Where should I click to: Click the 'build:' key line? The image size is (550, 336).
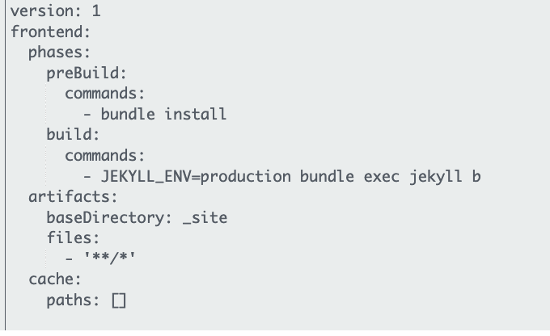[x=74, y=135]
